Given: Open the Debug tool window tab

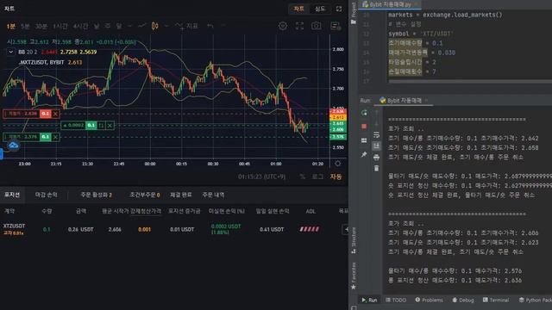Looking at the screenshot, I should click(463, 300).
